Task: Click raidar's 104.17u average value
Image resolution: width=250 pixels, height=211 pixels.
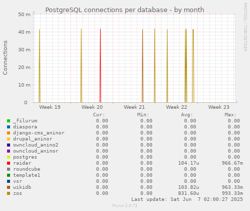Action: (x=189, y=163)
